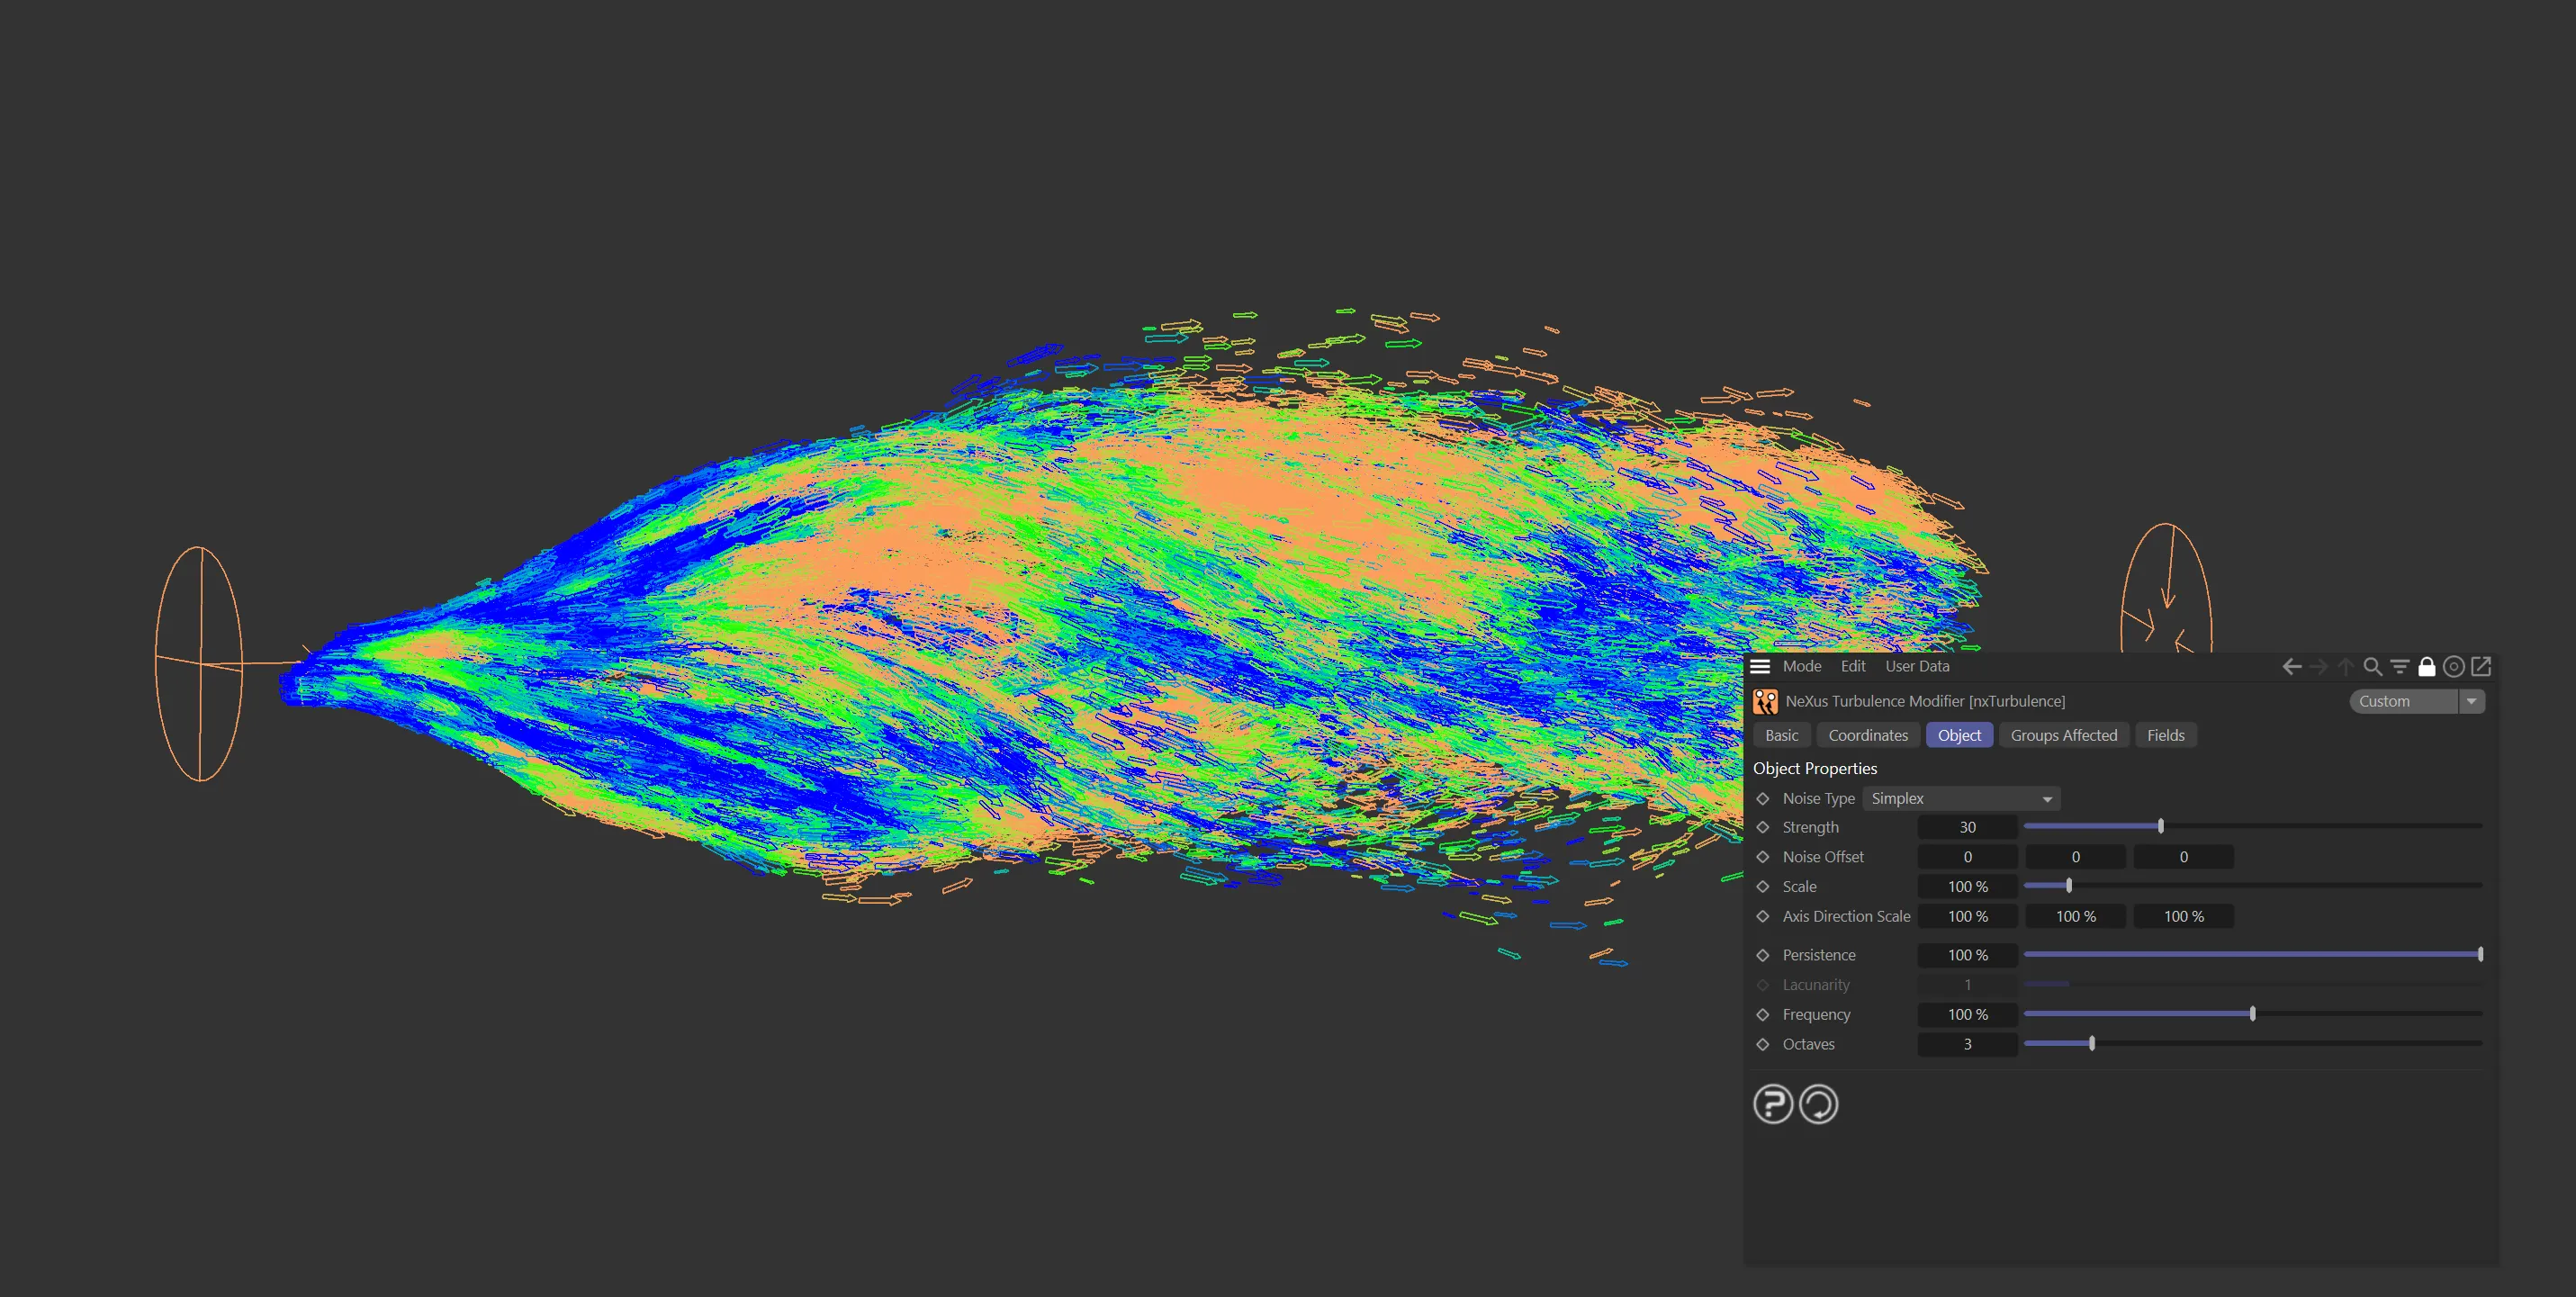This screenshot has width=2576, height=1297.
Task: Click the lock icon in the Attribute Manager
Action: [x=2428, y=667]
